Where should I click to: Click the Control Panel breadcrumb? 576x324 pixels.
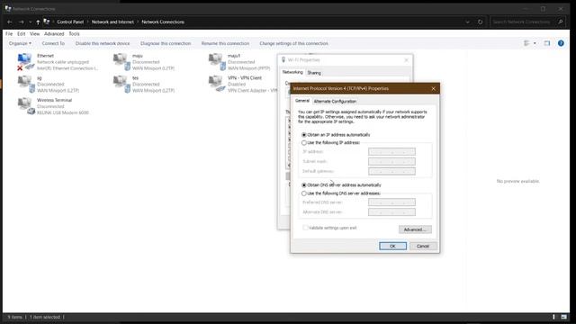(70, 22)
